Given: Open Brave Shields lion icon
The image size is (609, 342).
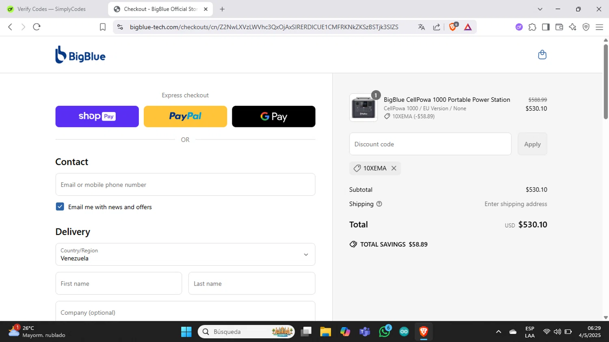Looking at the screenshot, I should tap(453, 27).
